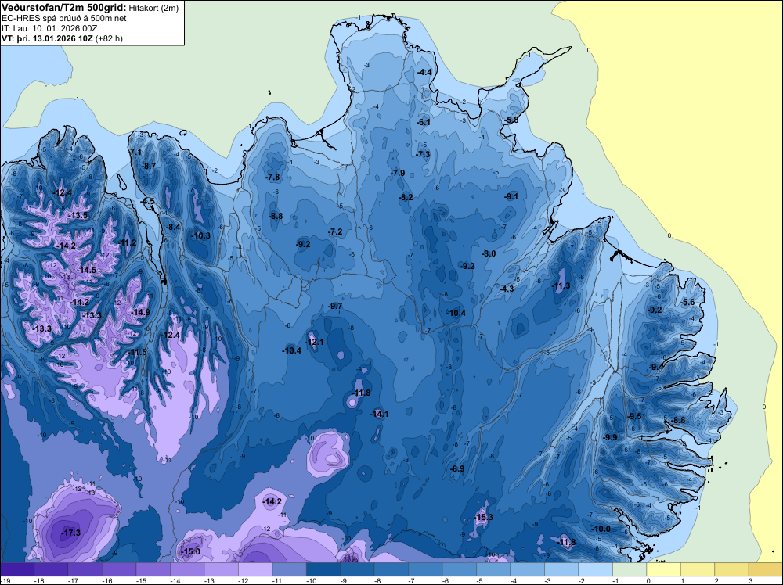Click the -12.1 temperature label
This screenshot has width=783, height=585.
314,342
